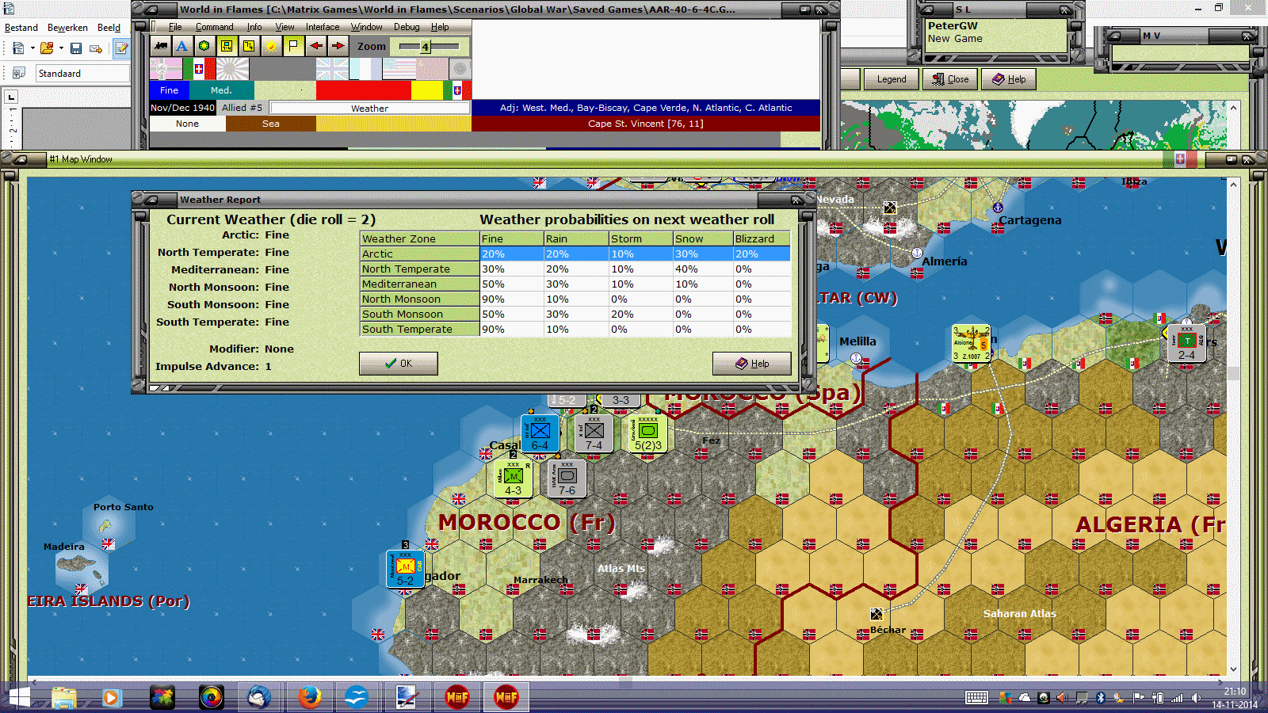Select the South Temperate weather zone row

[575, 329]
